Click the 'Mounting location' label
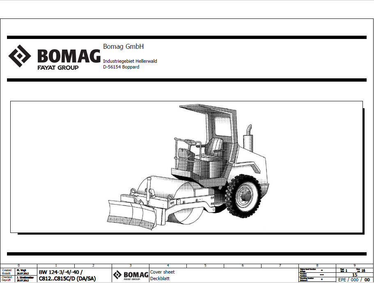This screenshot has width=374, height=283. [307, 278]
